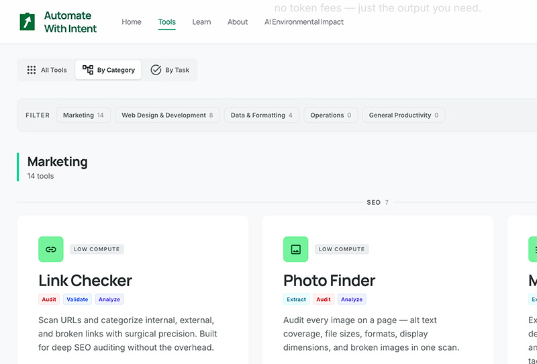The image size is (537, 364).
Task: Open the About page
Action: [238, 22]
